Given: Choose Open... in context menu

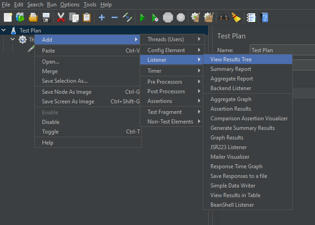Looking at the screenshot, I should pos(87,62).
